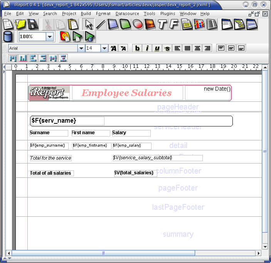Click the tree-list window icon in the toolbar

click(239, 24)
